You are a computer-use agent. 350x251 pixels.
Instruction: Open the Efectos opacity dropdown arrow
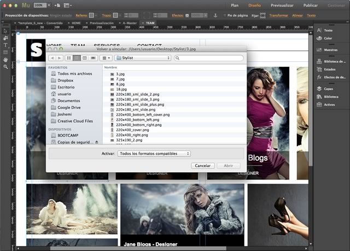click(206, 15)
